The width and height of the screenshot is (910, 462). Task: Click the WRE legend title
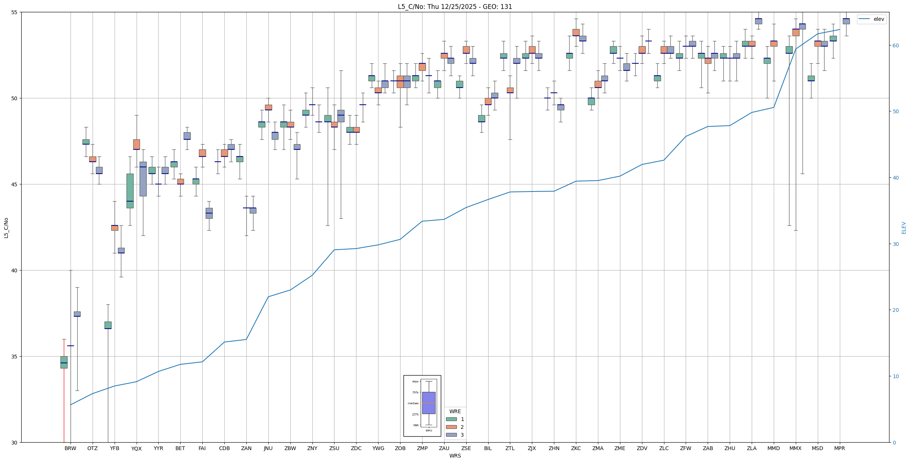[x=455, y=411]
